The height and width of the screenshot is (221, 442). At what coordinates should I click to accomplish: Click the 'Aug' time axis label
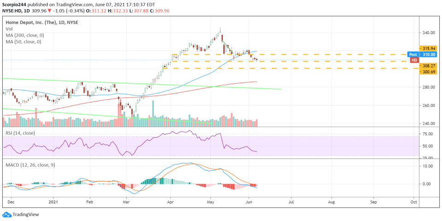point(331,202)
